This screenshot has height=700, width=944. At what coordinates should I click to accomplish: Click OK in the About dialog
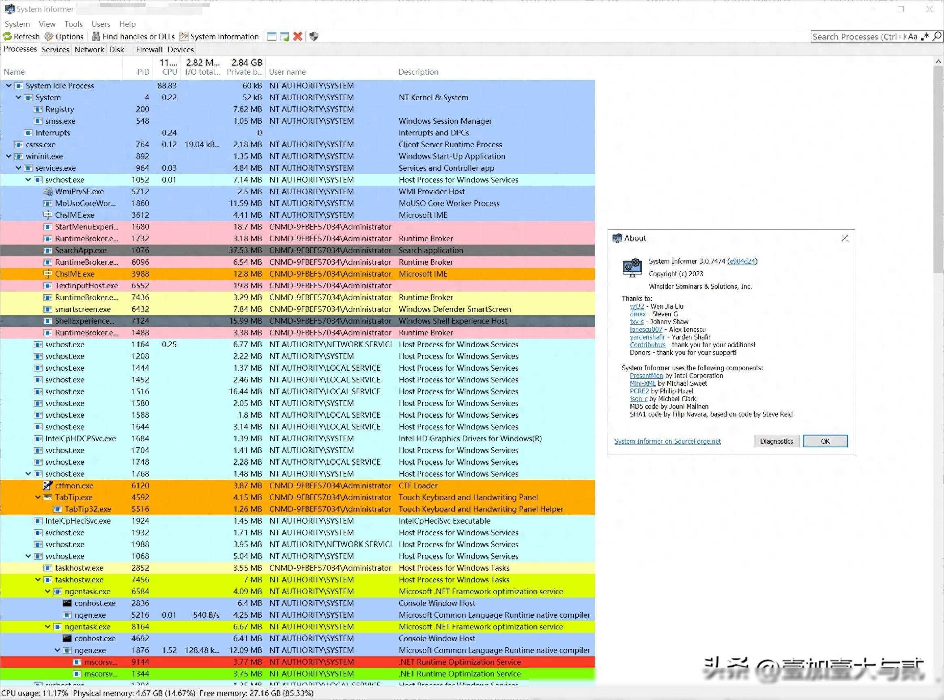tap(825, 441)
